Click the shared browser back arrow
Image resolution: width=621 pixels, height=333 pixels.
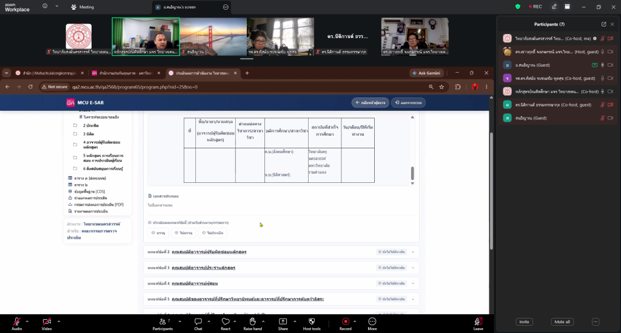7,87
